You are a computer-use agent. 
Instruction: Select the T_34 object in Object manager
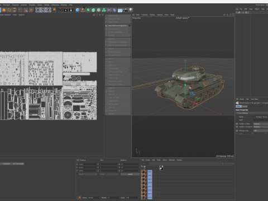click(242, 12)
